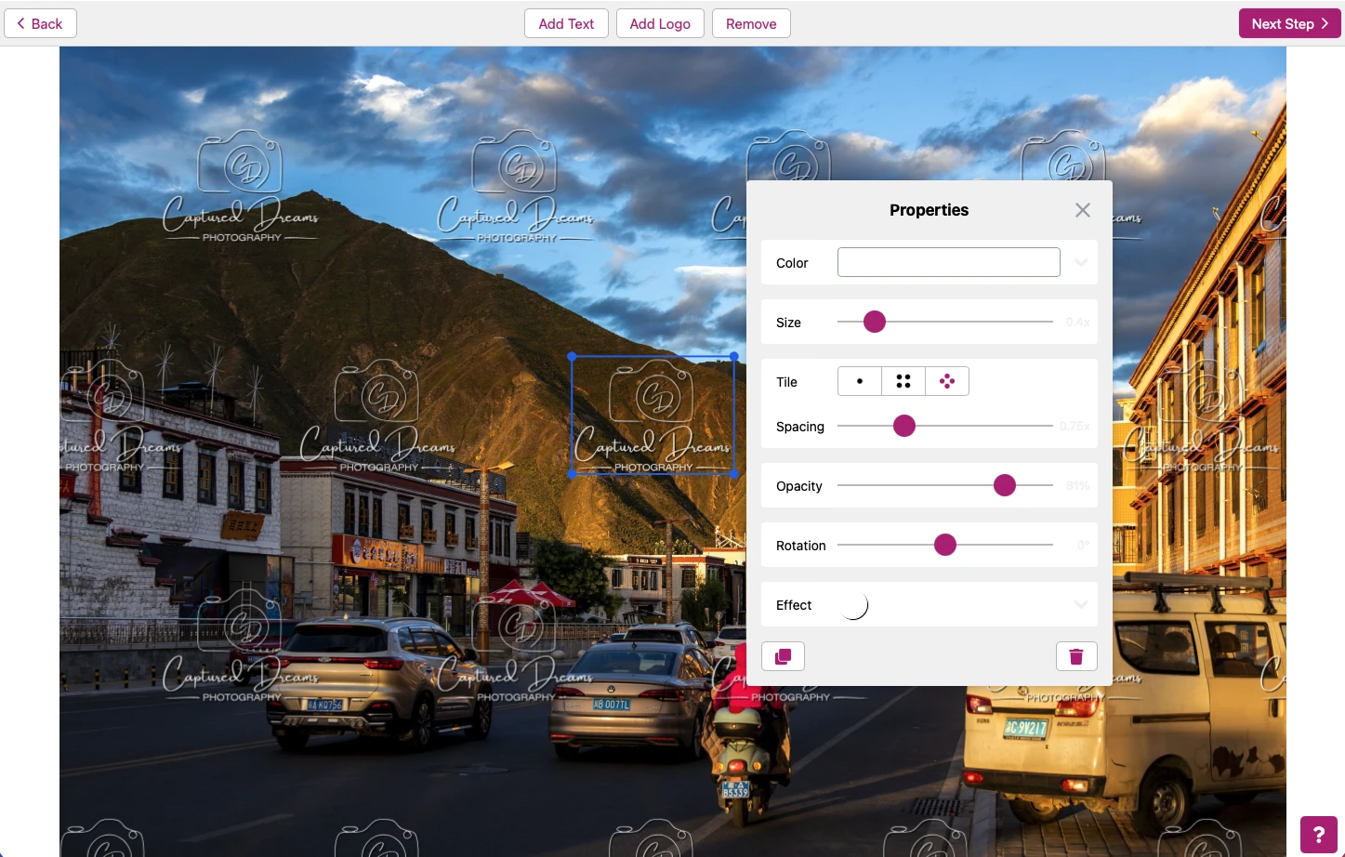
Task: Click the "Rotation" label
Action: (x=801, y=546)
